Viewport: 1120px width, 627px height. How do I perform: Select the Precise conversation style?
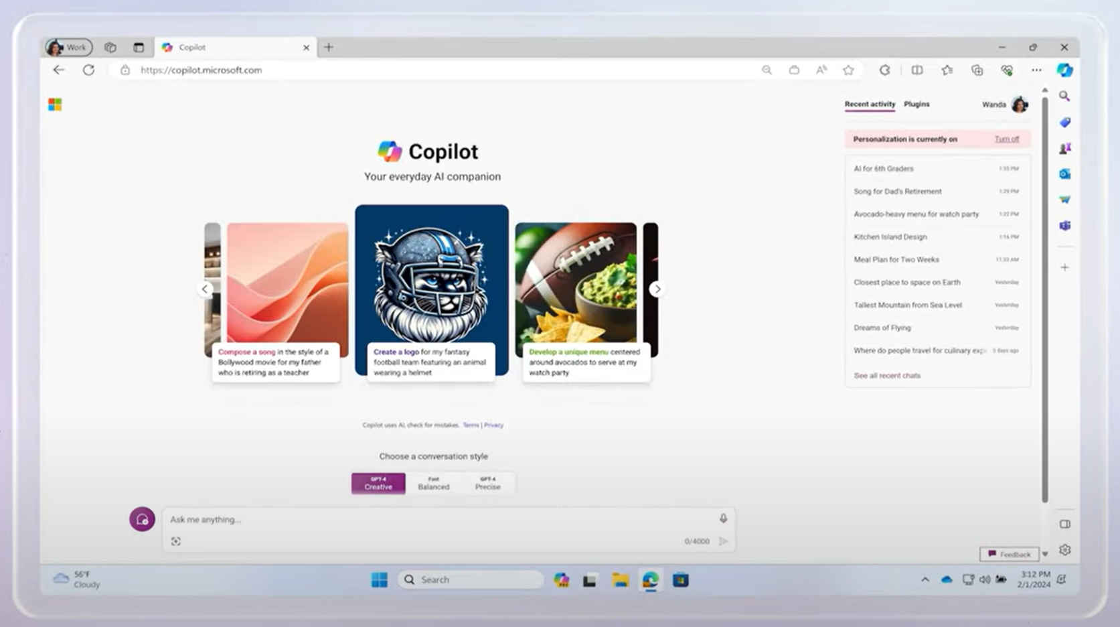(488, 483)
